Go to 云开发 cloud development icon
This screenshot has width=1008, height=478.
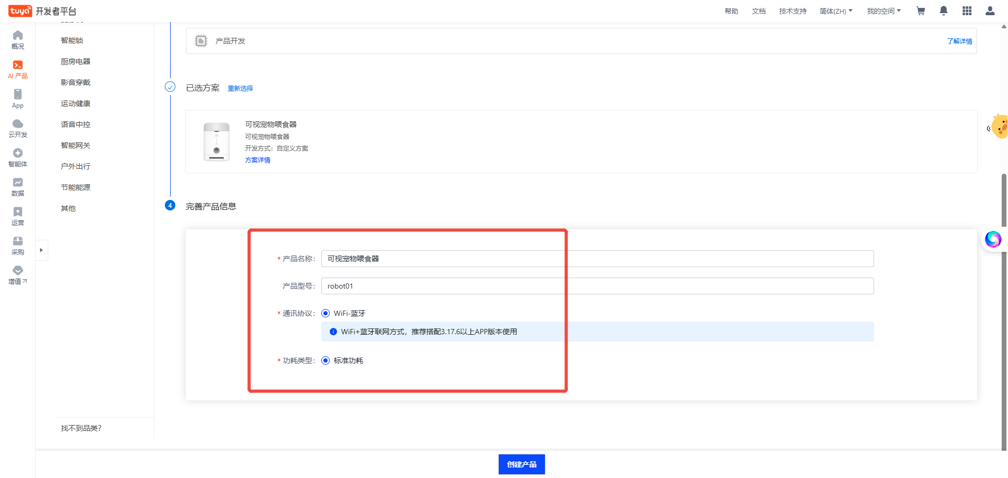(18, 128)
